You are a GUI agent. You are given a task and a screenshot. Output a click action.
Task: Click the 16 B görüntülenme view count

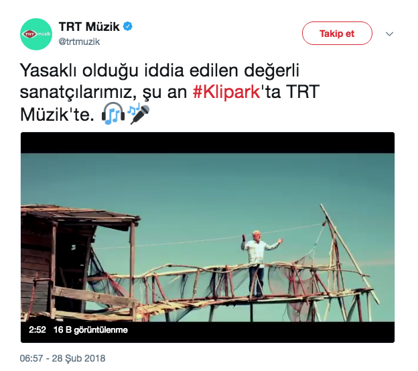click(x=90, y=330)
